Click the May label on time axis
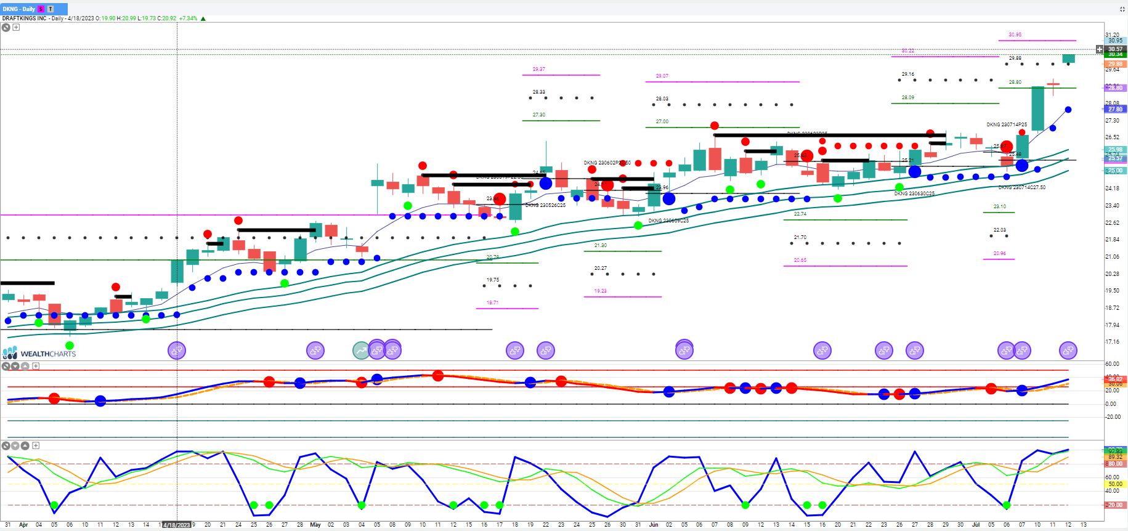 (x=315, y=525)
